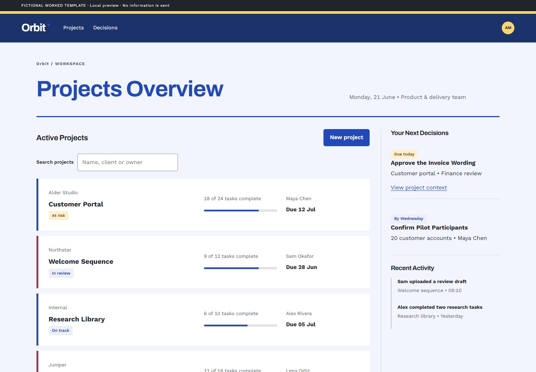Click owner name Alex Rivera
Screen dimensions: 536x372
[x=299, y=314]
